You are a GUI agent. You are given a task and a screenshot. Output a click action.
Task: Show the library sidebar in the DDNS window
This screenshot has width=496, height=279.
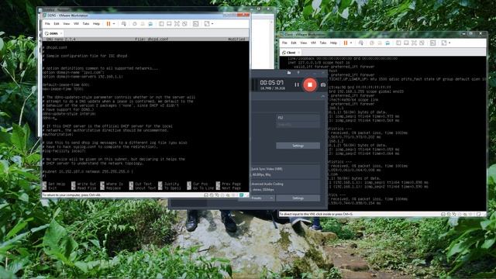coord(161,24)
